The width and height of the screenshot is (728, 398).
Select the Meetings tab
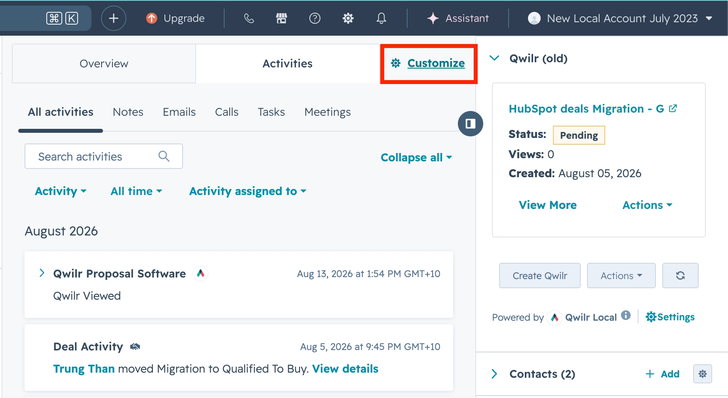point(328,112)
